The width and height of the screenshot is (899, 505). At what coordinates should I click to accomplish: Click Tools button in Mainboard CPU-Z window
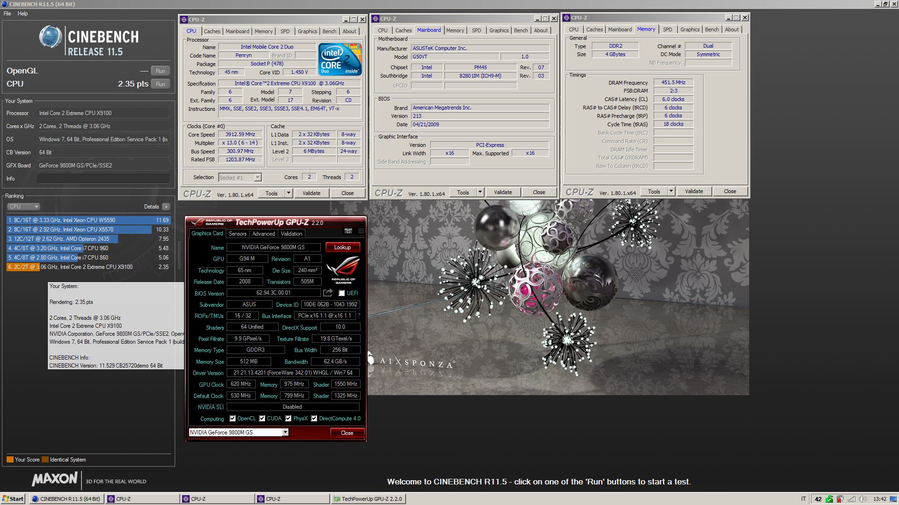(463, 192)
